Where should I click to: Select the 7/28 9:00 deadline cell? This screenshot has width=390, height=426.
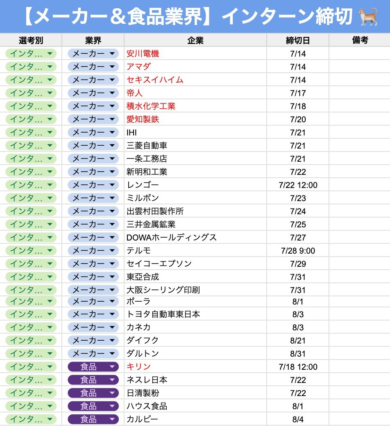(298, 250)
